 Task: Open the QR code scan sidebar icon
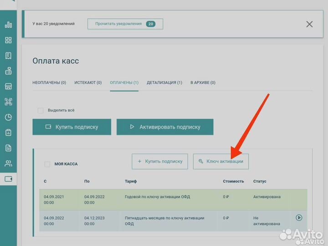pos(8,102)
